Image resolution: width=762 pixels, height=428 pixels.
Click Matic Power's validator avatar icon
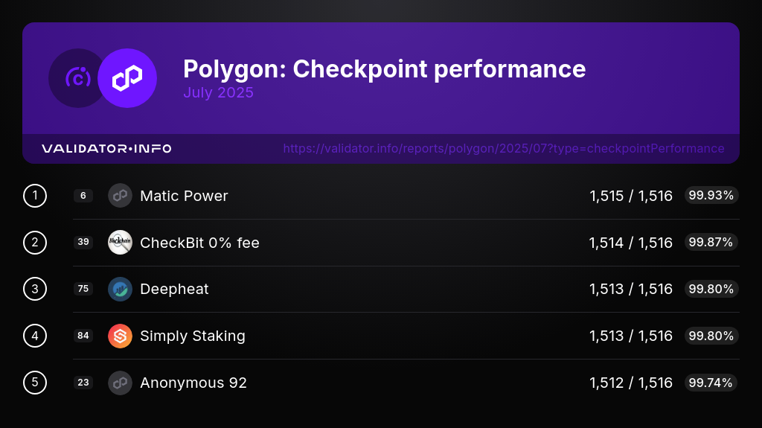tap(120, 196)
